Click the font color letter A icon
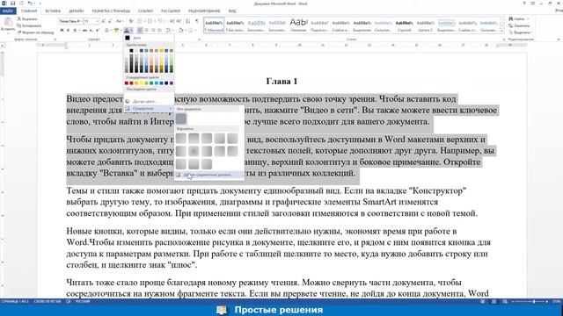Screen dimensions: 563x316 [x=127, y=31]
